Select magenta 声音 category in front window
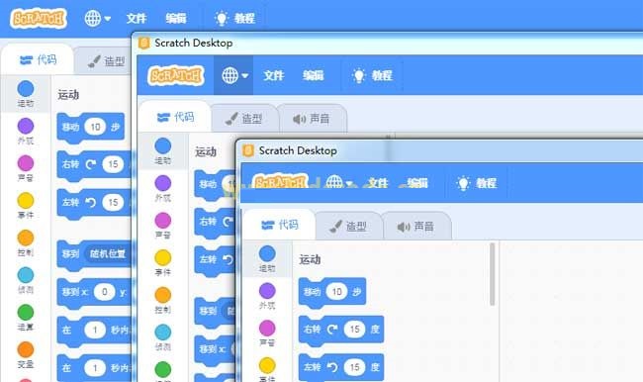Viewport: 643px width, 382px height. tap(267, 334)
